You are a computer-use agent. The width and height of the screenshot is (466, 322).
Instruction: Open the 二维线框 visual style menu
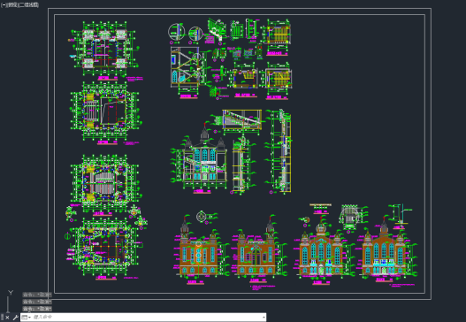(29, 4)
